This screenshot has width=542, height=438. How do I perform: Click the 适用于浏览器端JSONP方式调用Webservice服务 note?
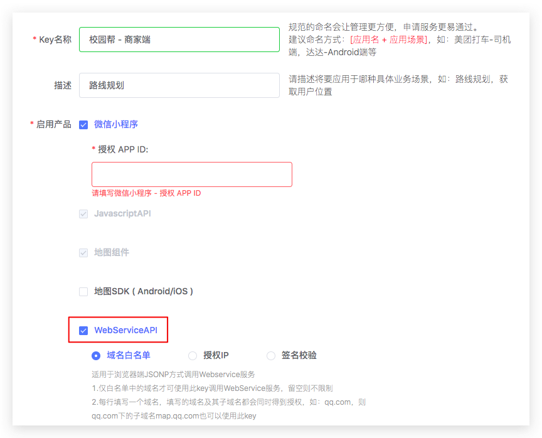[173, 375]
